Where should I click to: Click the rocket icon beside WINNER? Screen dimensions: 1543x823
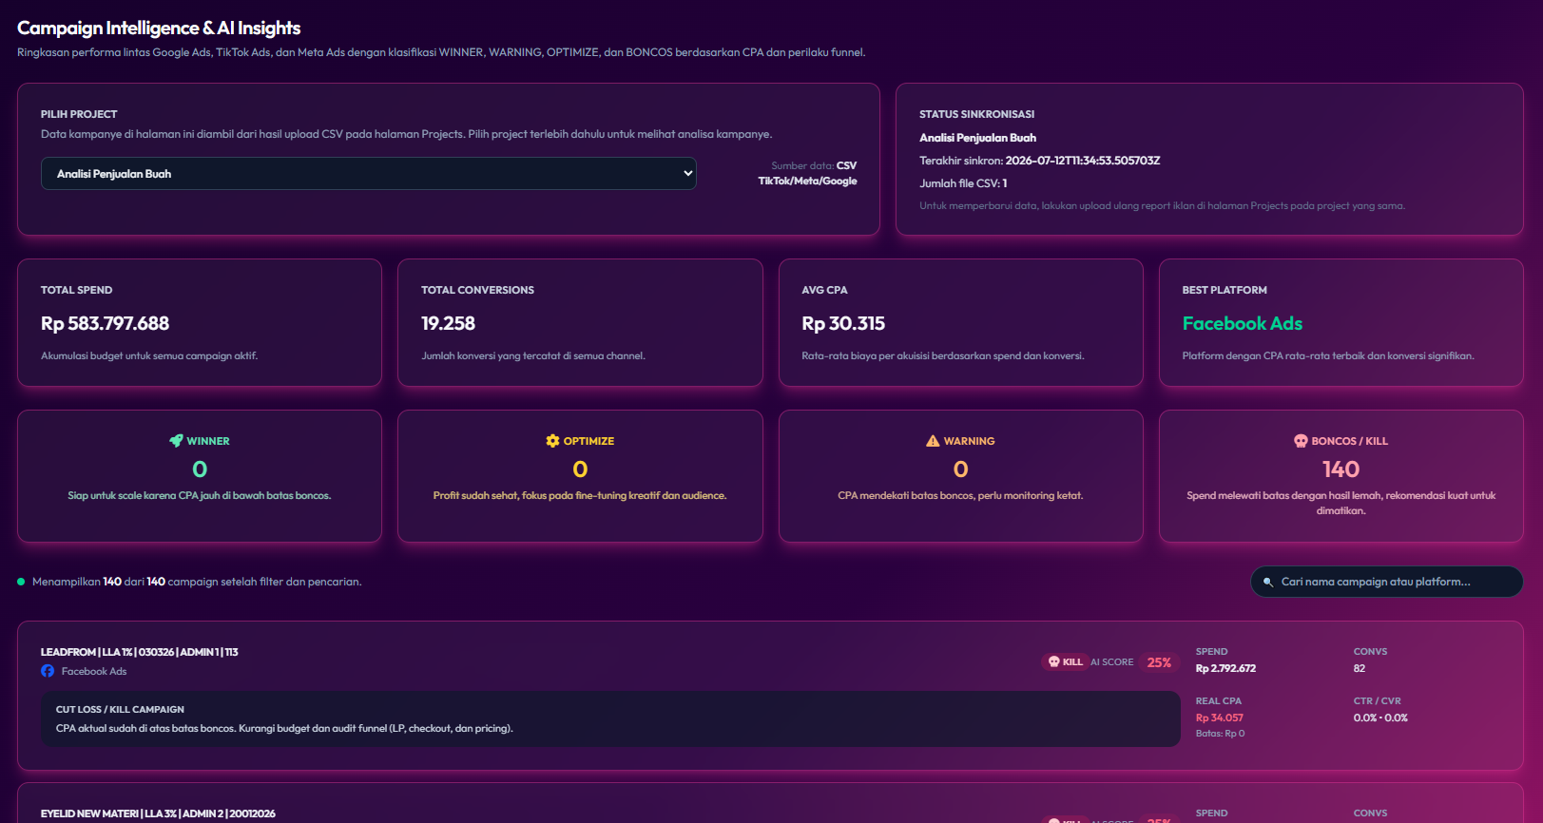(x=176, y=441)
